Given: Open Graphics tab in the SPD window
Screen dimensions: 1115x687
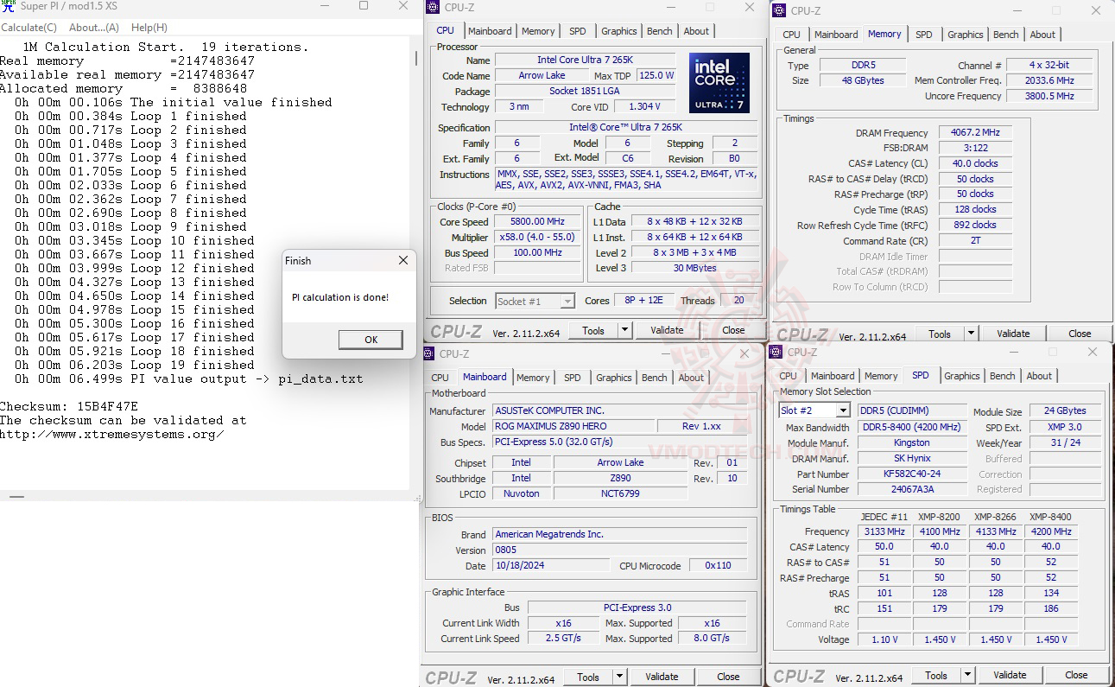Looking at the screenshot, I should (962, 376).
